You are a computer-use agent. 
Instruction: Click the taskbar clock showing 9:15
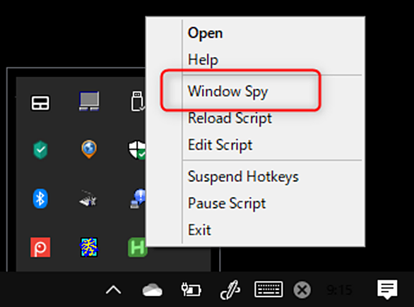coord(339,290)
